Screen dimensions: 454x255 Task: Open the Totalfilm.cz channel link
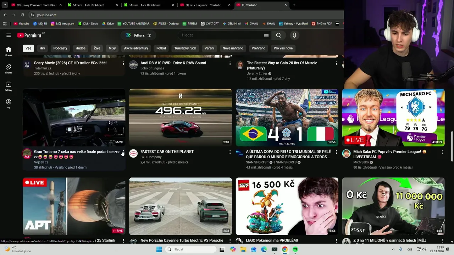43,68
